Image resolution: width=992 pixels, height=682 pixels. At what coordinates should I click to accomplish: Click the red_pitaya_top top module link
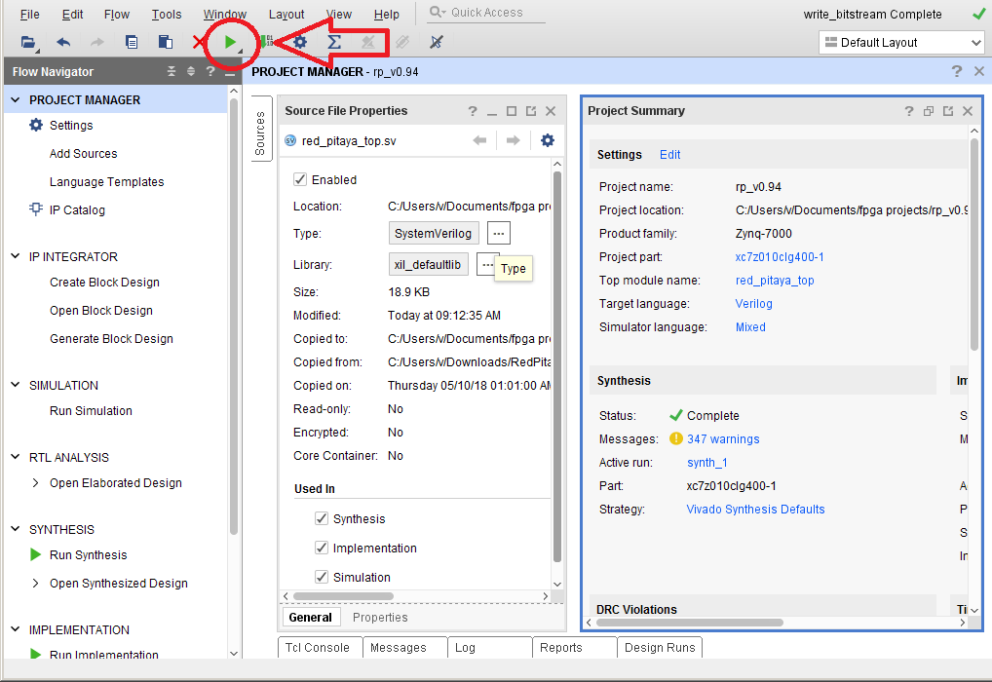coord(775,281)
